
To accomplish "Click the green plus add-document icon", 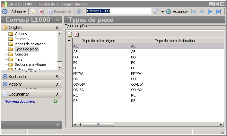I will [56, 101].
